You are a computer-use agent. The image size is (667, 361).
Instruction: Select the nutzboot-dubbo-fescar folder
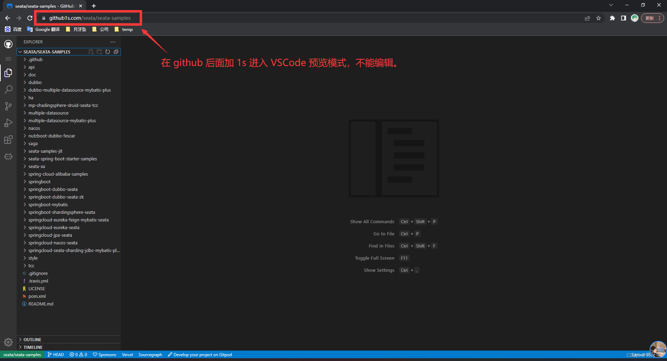pyautogui.click(x=69, y=136)
